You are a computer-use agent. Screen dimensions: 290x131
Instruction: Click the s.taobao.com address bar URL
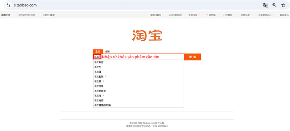pos(25,5)
